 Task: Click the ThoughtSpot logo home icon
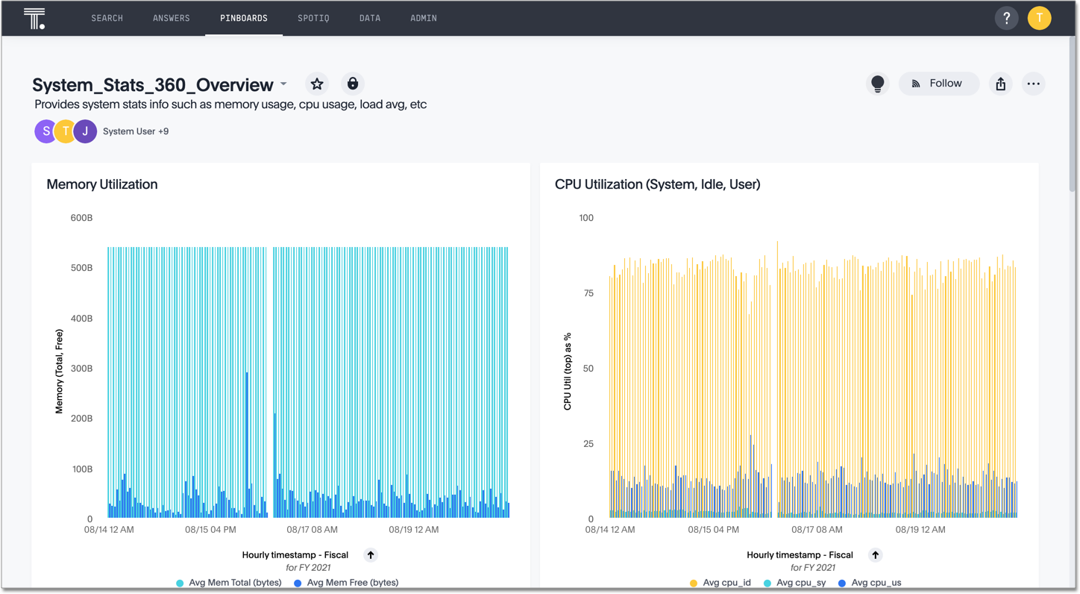click(34, 18)
